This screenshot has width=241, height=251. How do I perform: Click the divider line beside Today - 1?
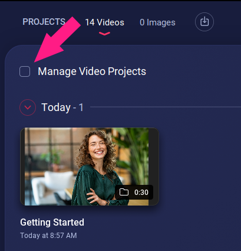click(x=166, y=107)
